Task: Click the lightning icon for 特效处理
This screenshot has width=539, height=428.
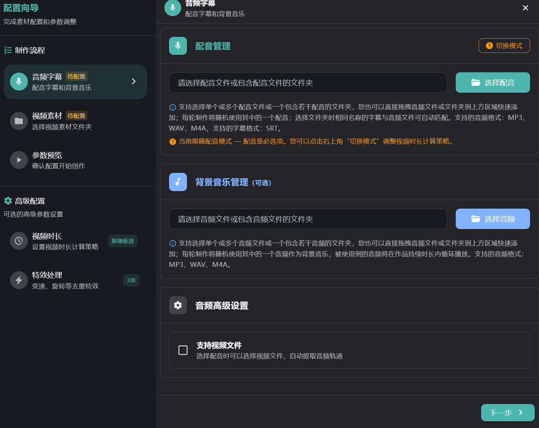Action: tap(19, 280)
